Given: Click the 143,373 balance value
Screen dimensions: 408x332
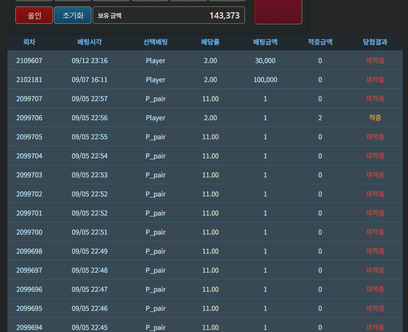Looking at the screenshot, I should click(224, 16).
